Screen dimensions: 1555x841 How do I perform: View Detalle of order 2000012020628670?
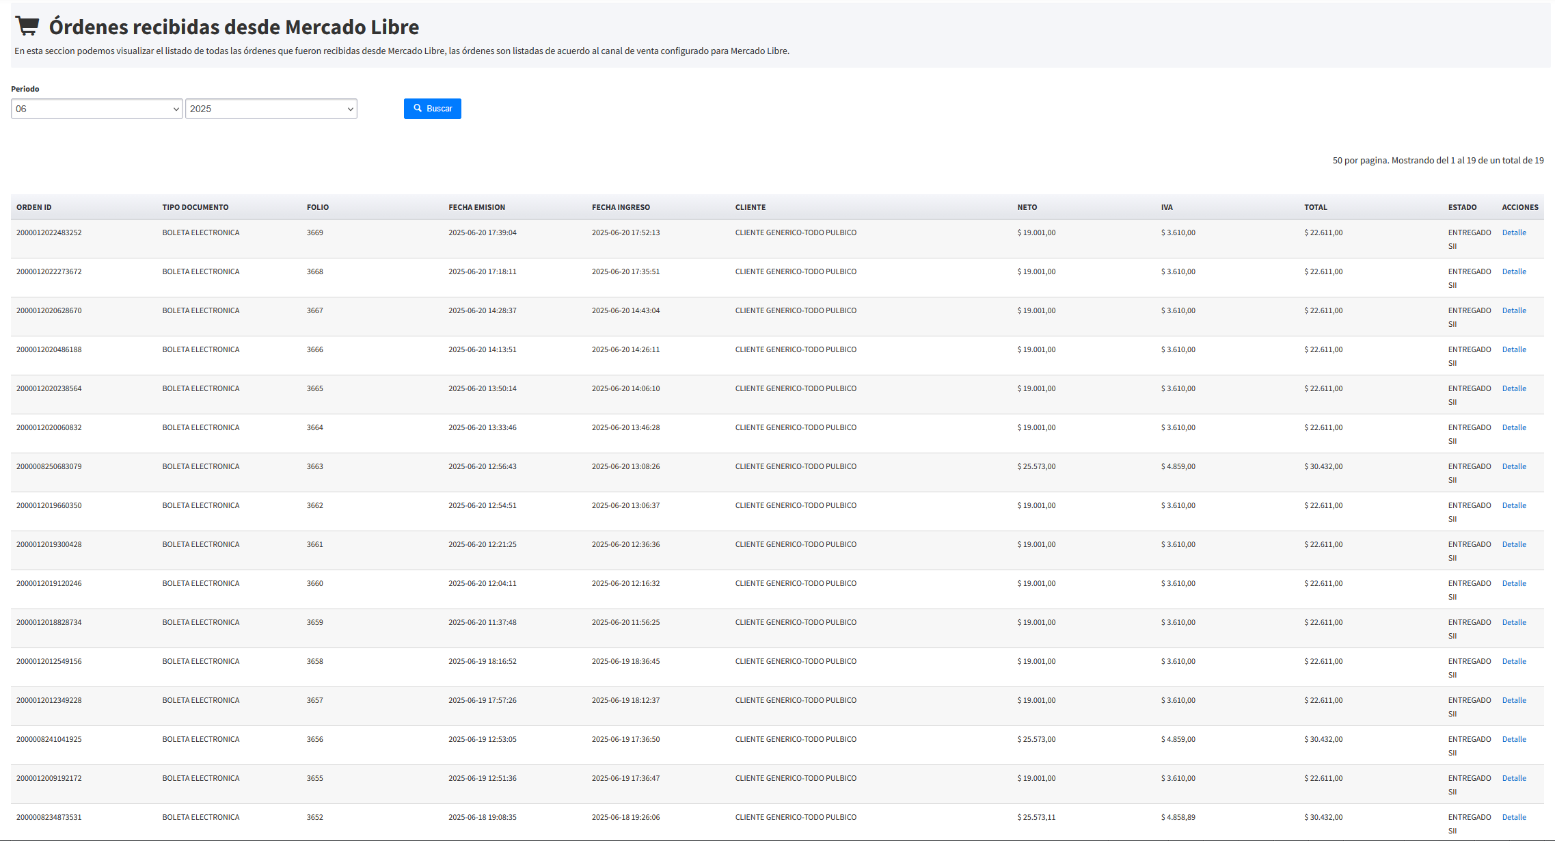pyautogui.click(x=1513, y=310)
